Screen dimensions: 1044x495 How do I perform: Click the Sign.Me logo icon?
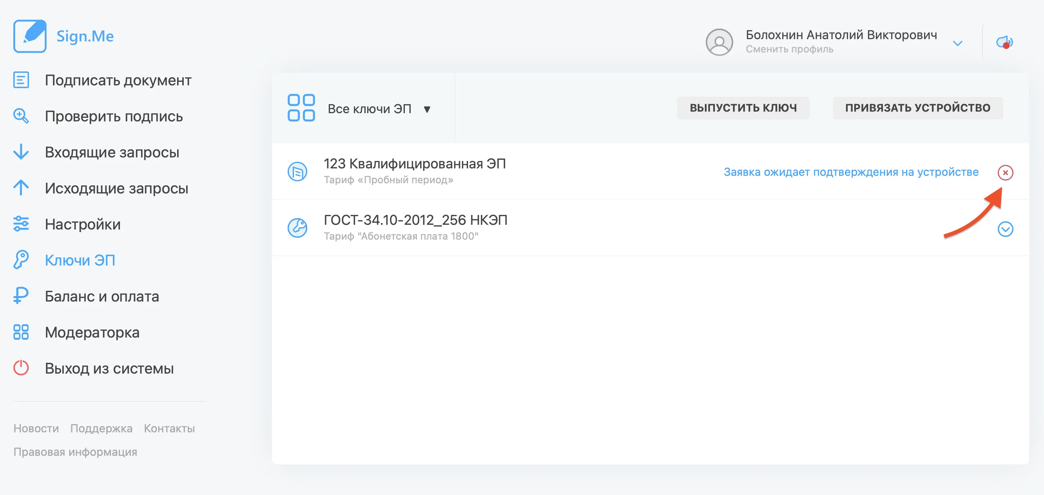[x=29, y=36]
